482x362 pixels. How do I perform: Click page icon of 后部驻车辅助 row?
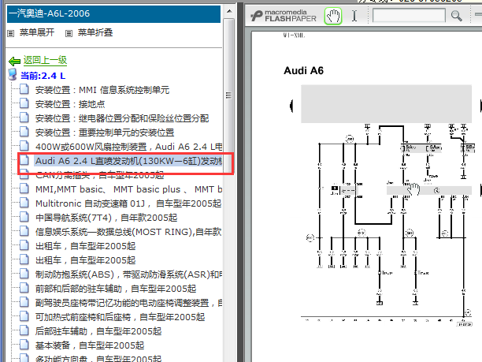pyautogui.click(x=24, y=330)
